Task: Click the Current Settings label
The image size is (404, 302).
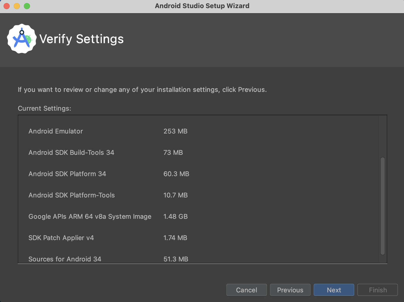Action: [44, 108]
